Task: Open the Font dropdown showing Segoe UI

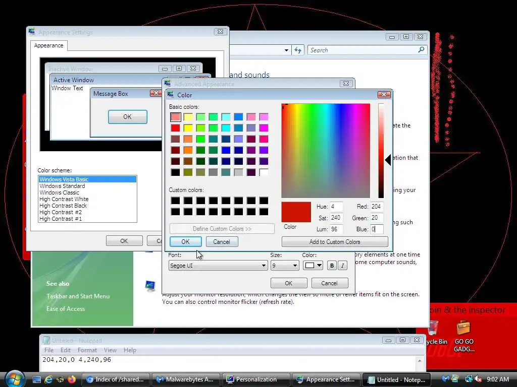Action: [218, 266]
